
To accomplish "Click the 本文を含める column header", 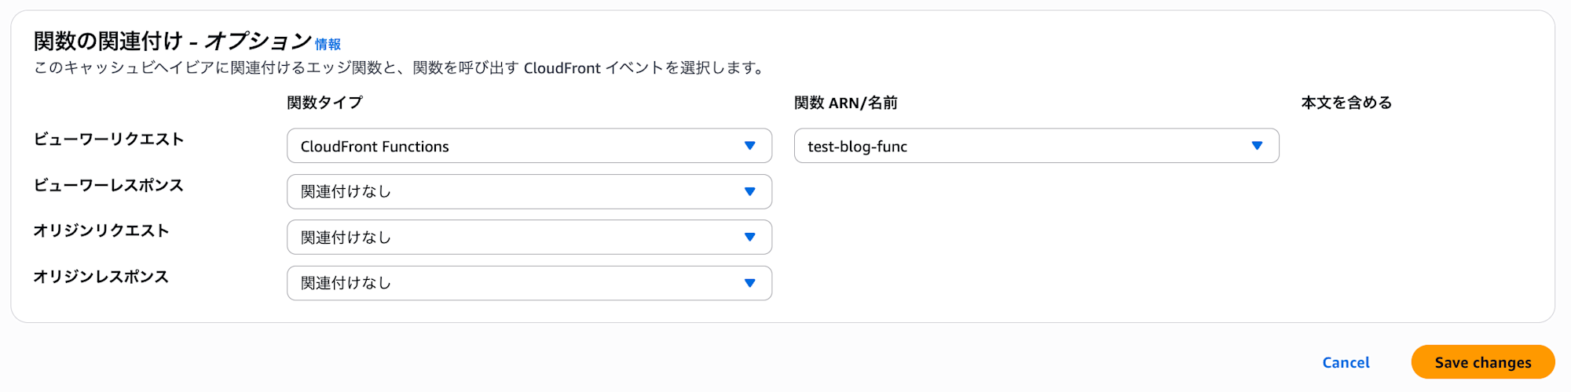I will pos(1346,103).
